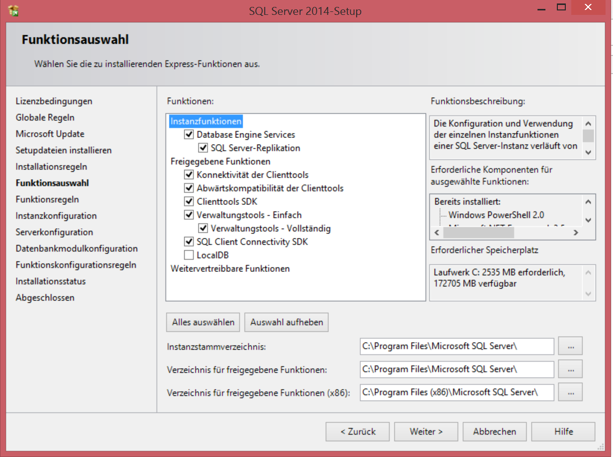Open the Hilfe help button
Image resolution: width=613 pixels, height=457 pixels.
[563, 431]
